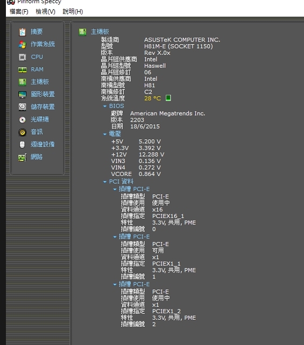Screen dimensions: 304x345
Task: Click the 可用 slot usage value
Action: (x=158, y=250)
